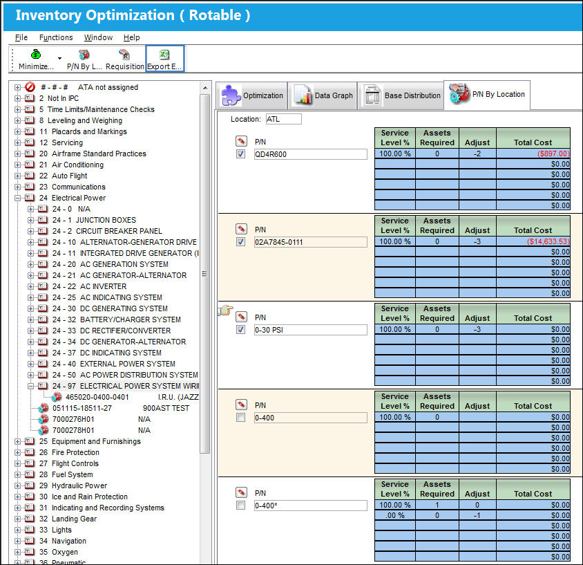
Task: Click the part icon for 7000278H01
Action: tap(44, 430)
